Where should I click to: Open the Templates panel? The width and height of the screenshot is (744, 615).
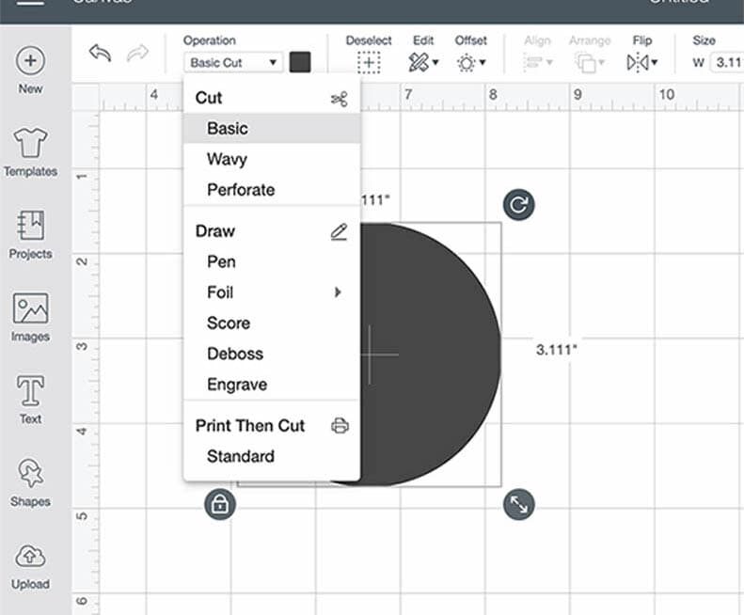[x=30, y=151]
